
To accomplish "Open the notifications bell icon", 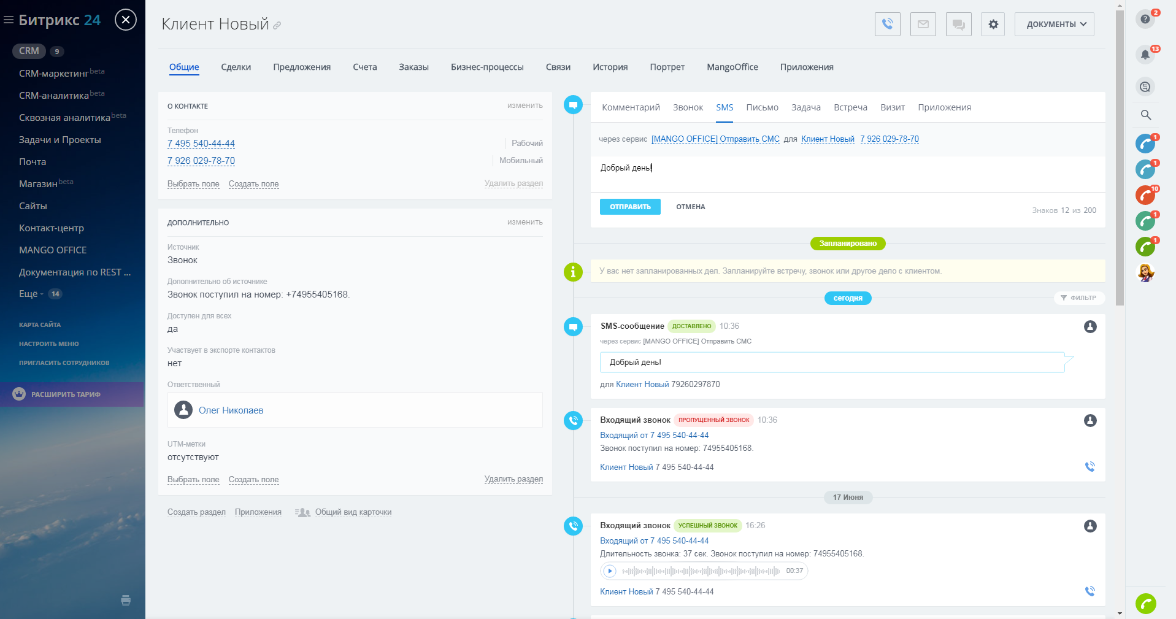I will click(x=1145, y=55).
